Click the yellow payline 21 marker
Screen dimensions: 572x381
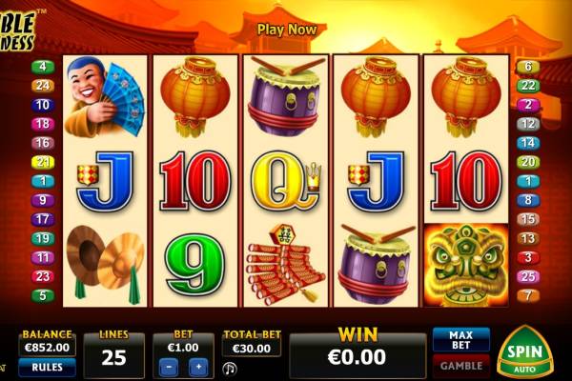(43, 162)
